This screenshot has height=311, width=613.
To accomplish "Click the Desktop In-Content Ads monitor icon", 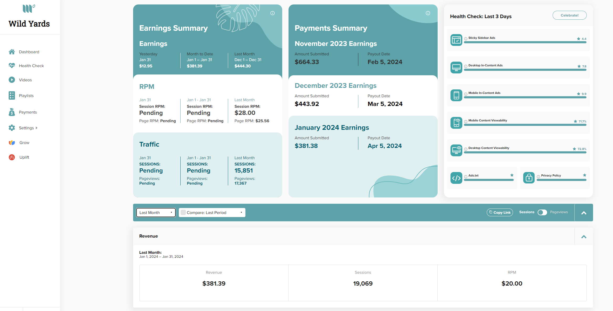I will coord(456,67).
